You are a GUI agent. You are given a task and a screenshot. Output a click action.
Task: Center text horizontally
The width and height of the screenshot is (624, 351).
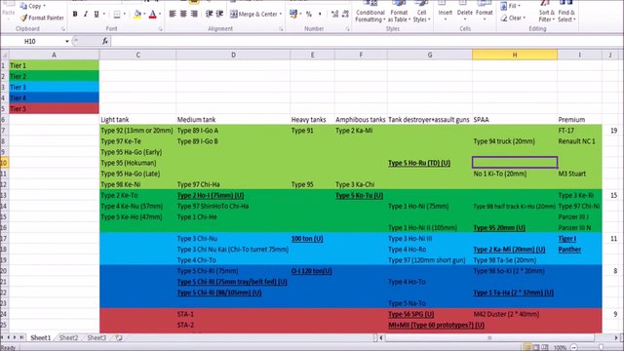[183, 14]
